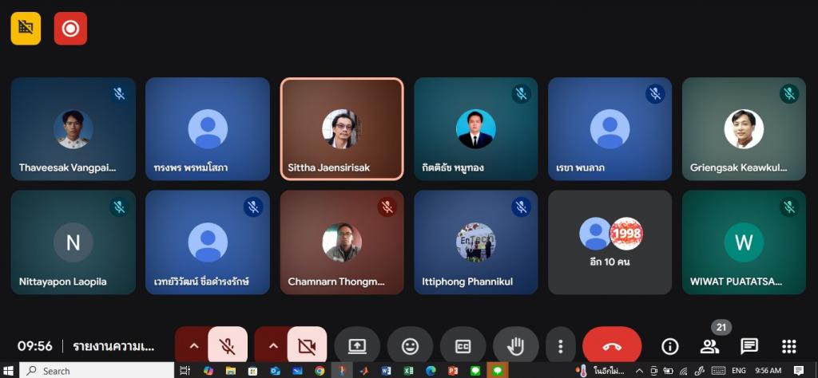Open the in-call chat panel
This screenshot has height=378, width=818.
[x=749, y=346]
